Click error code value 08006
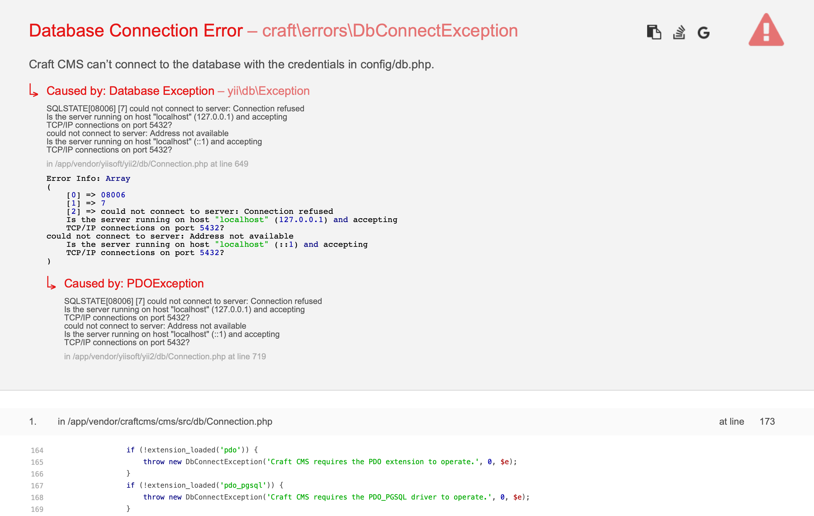814x516 pixels. coord(113,195)
